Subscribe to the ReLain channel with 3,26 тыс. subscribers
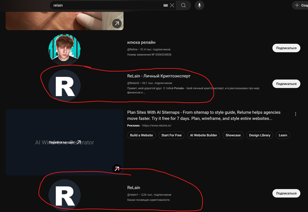Viewport: 308px width, 212px height. pyautogui.click(x=286, y=193)
